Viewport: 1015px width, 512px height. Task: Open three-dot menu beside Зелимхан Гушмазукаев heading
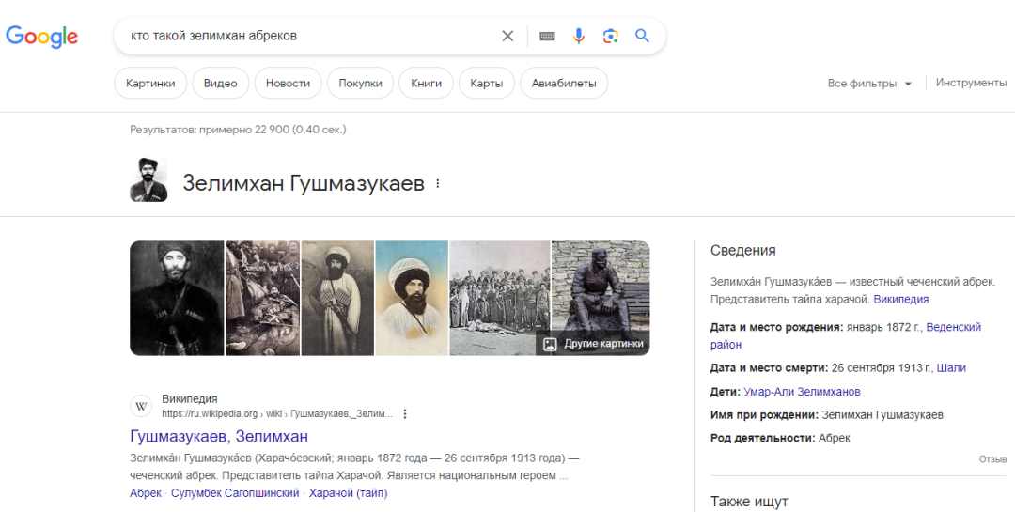click(x=437, y=184)
